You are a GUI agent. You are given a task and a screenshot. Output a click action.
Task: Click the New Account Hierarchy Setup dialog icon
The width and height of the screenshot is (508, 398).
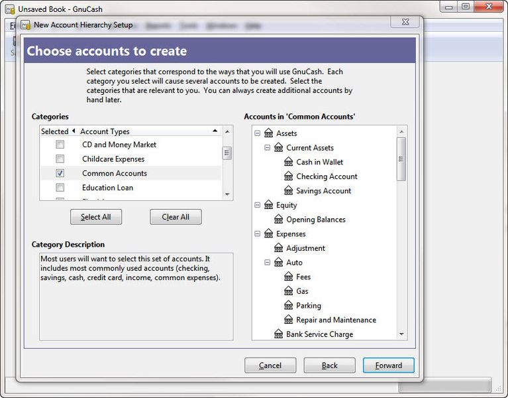pos(26,25)
